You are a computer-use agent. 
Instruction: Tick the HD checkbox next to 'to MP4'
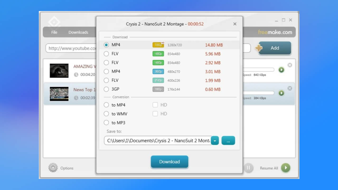pyautogui.click(x=155, y=105)
